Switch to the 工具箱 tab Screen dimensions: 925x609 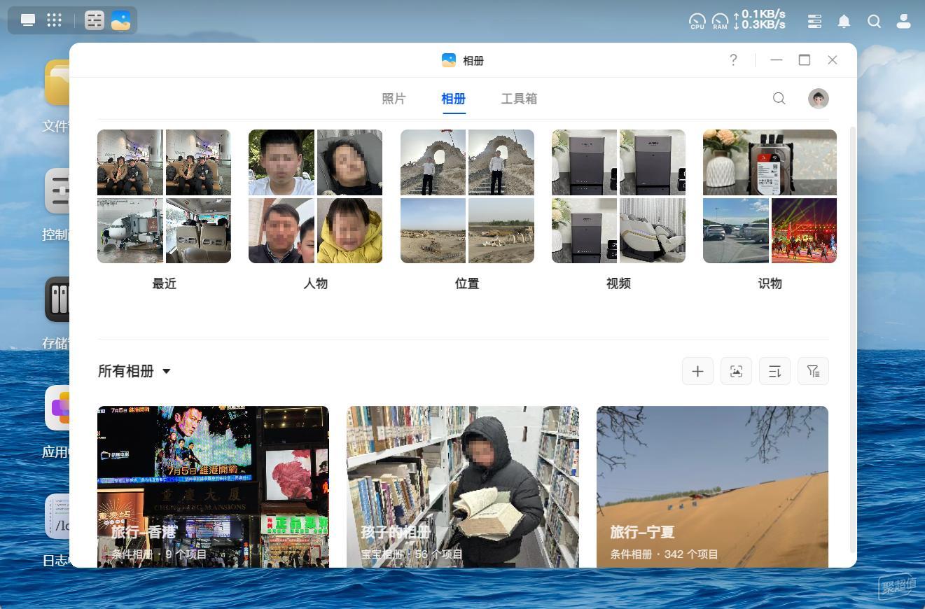[519, 99]
